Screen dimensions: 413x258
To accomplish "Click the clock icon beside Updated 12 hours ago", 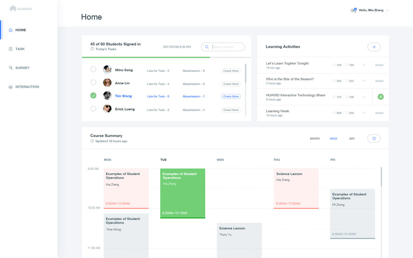I will click(x=92, y=141).
